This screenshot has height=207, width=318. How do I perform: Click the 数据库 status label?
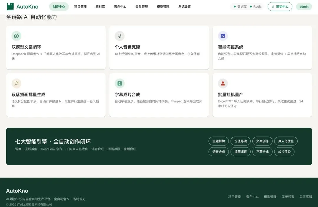point(242,6)
